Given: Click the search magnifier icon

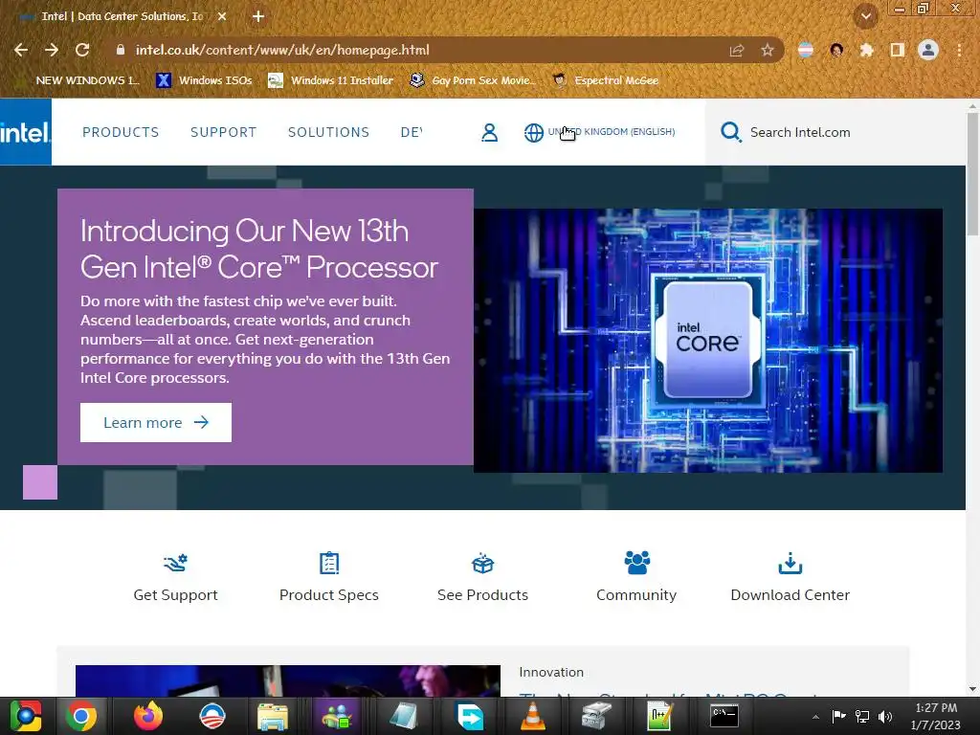Looking at the screenshot, I should pyautogui.click(x=730, y=132).
